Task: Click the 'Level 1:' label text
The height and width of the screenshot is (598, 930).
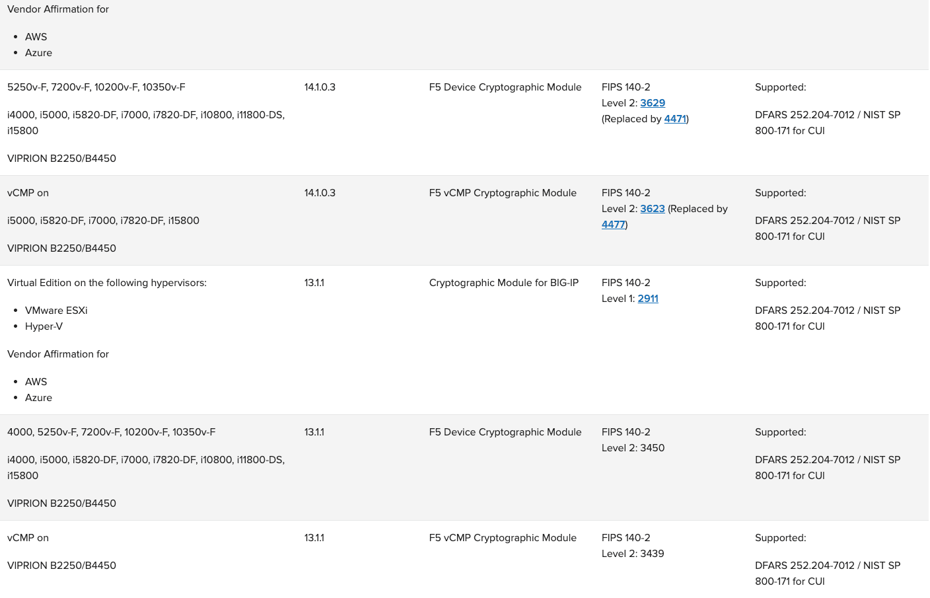Action: click(x=618, y=299)
